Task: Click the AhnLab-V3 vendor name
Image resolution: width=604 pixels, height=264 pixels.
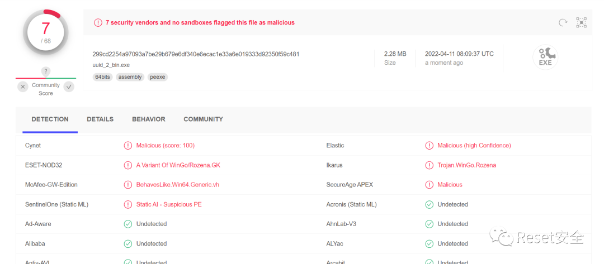Action: [341, 224]
